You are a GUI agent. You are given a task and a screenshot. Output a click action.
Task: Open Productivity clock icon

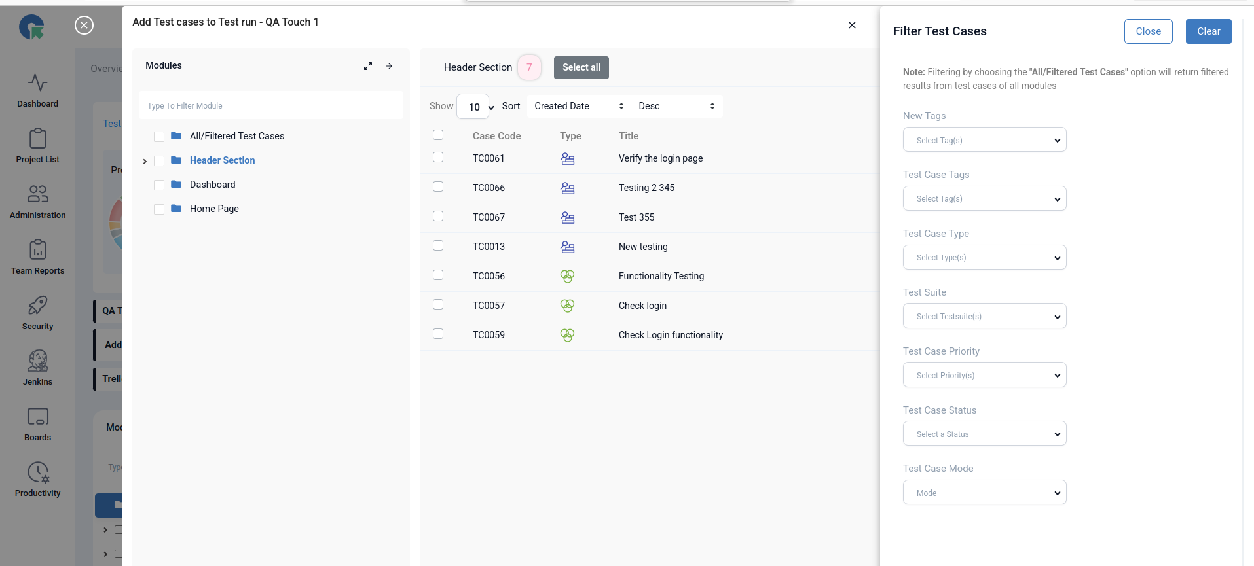tap(37, 472)
